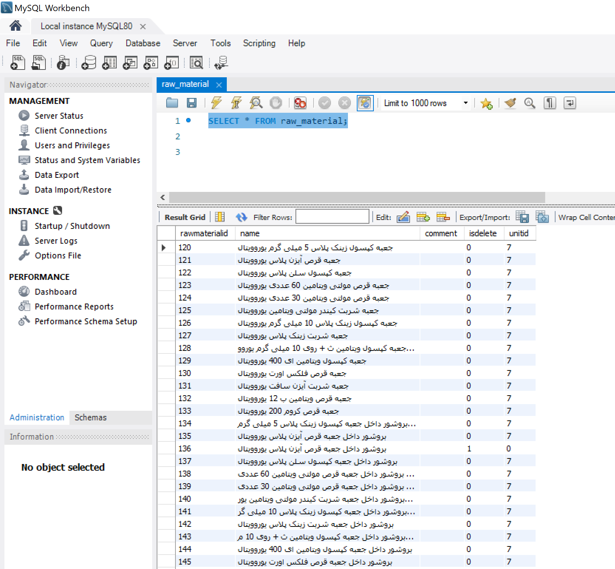Create a new view icon
The image size is (615, 569).
(x=130, y=62)
